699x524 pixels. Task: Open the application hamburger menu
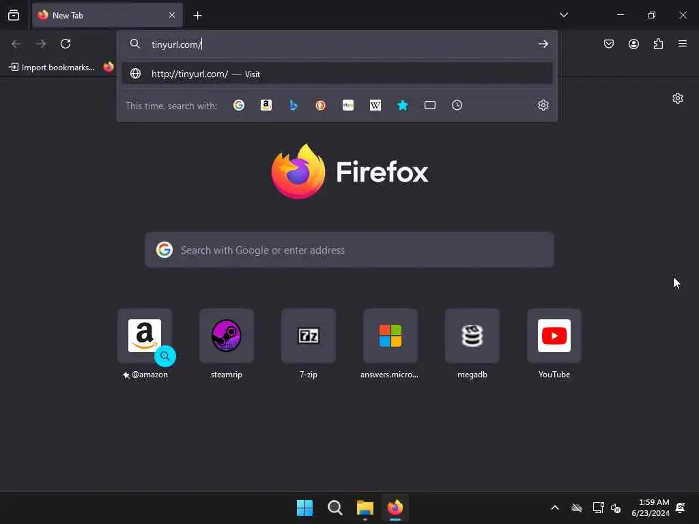point(683,44)
